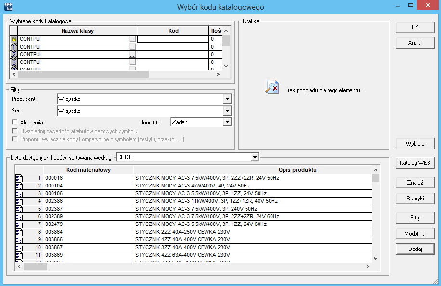The height and width of the screenshot is (286, 441).
Task: Click code icon for row 002389
Action: (19, 217)
